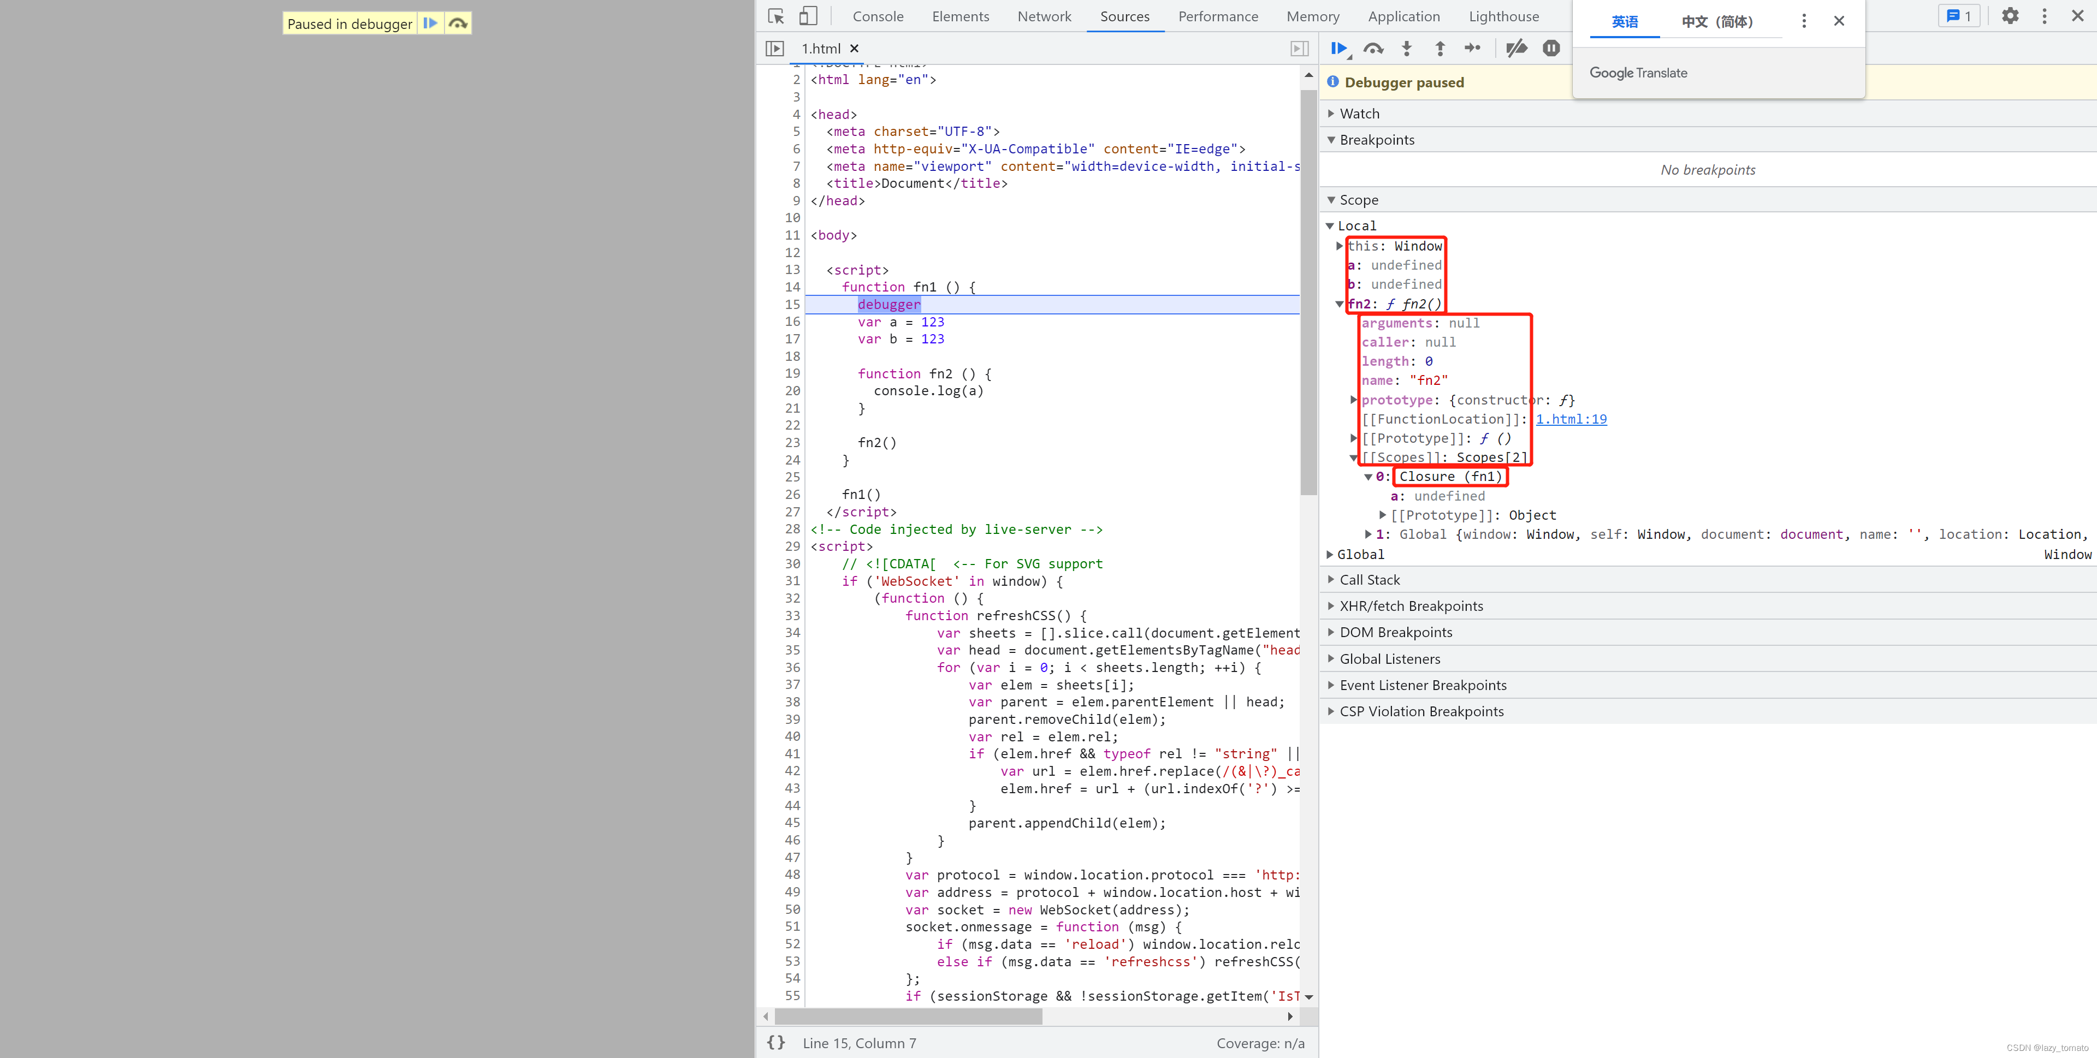Open DevTools settings gear

pyautogui.click(x=2010, y=16)
